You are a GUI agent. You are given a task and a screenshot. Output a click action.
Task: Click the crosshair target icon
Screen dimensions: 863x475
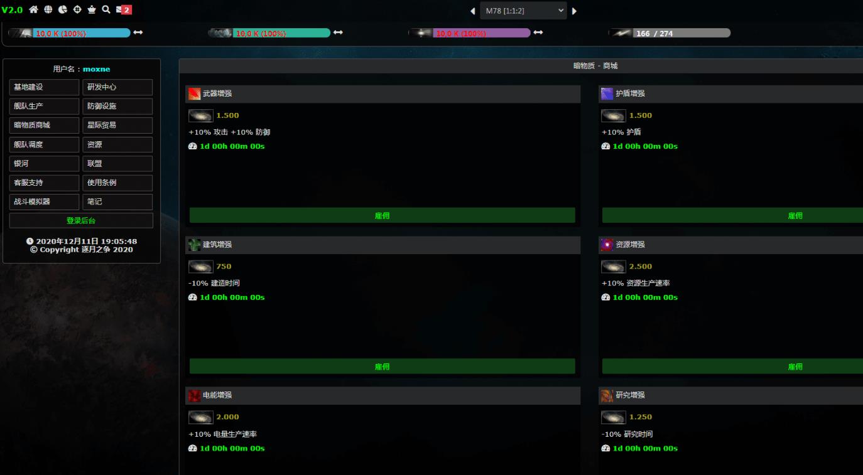pyautogui.click(x=77, y=9)
